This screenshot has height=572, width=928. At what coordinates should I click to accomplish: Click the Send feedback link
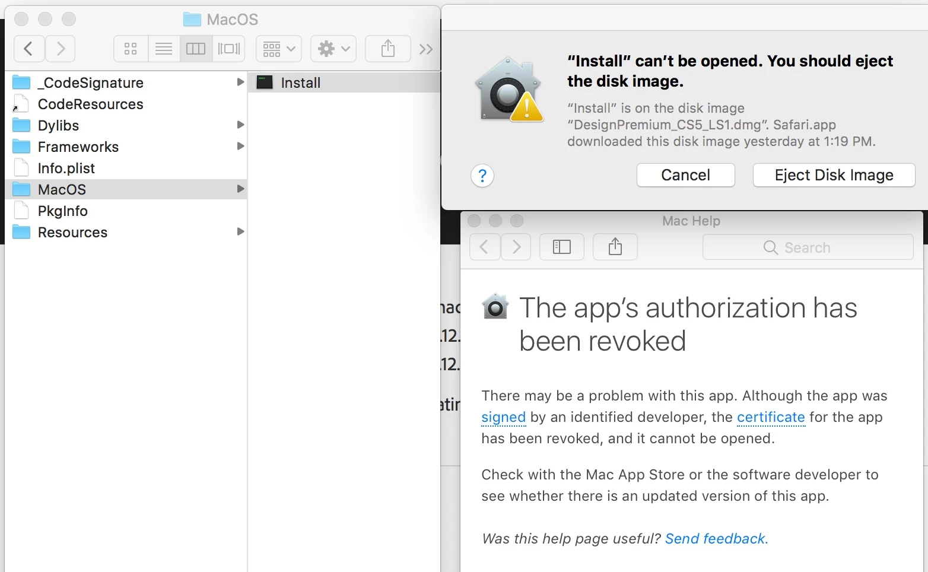[x=717, y=539]
